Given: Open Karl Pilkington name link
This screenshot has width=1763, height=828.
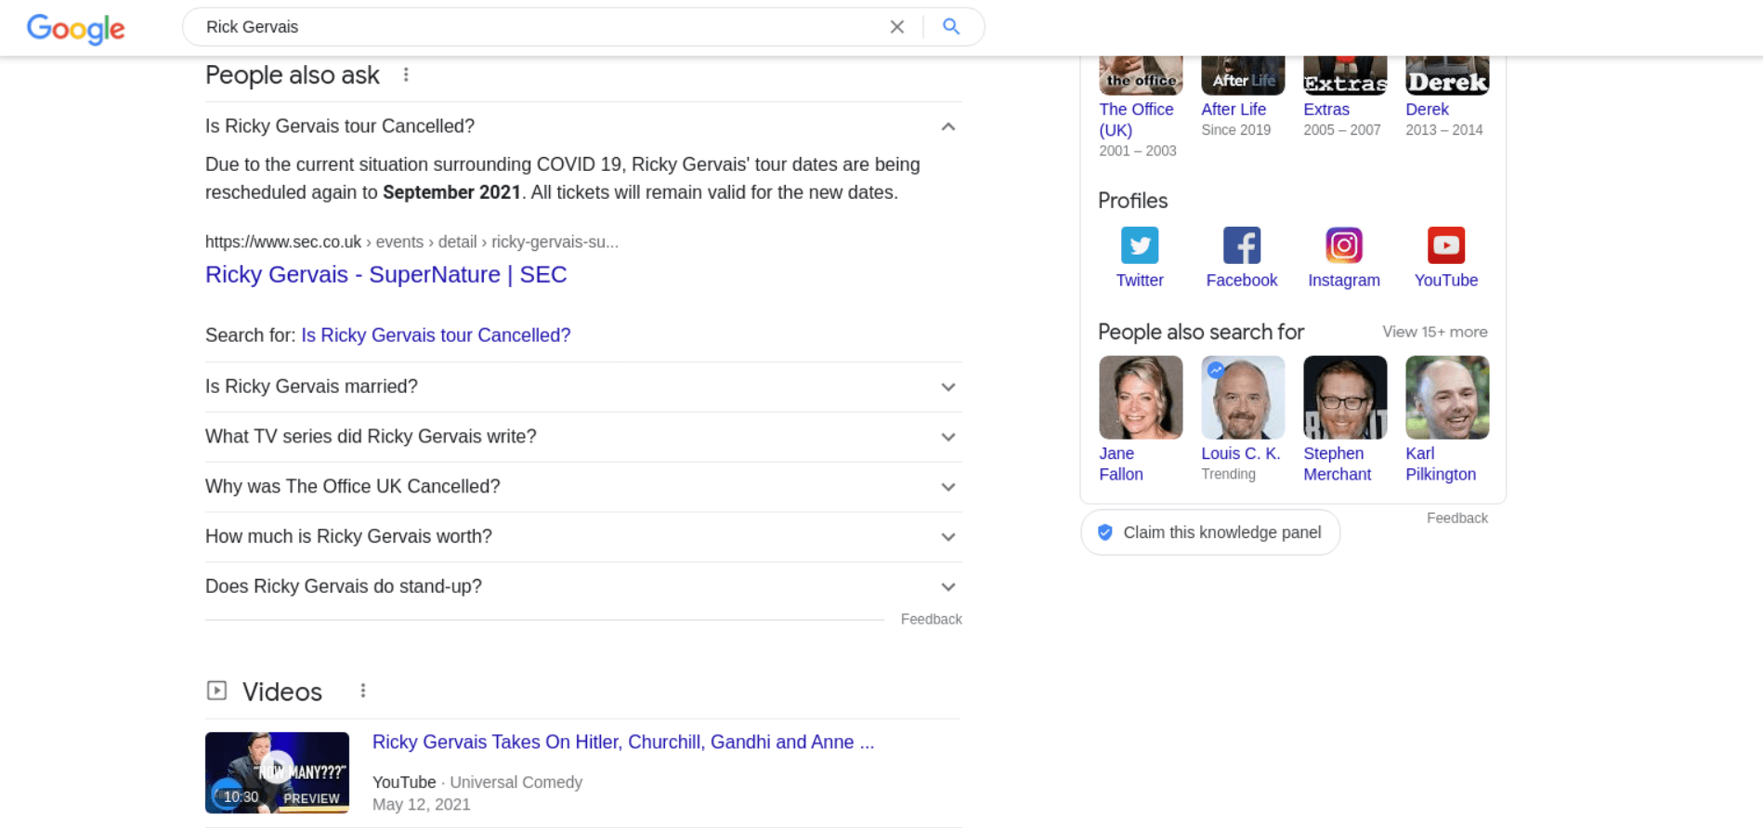Looking at the screenshot, I should (x=1441, y=464).
